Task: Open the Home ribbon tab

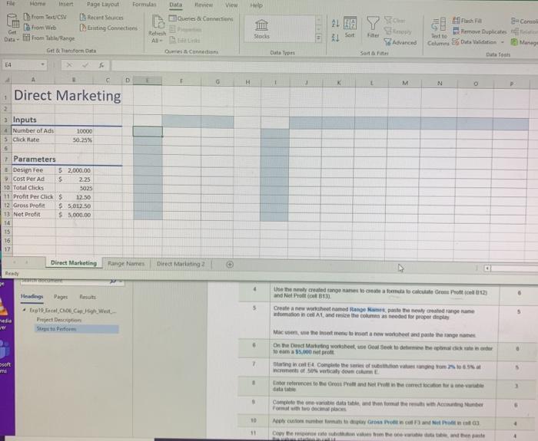Action: pos(38,3)
